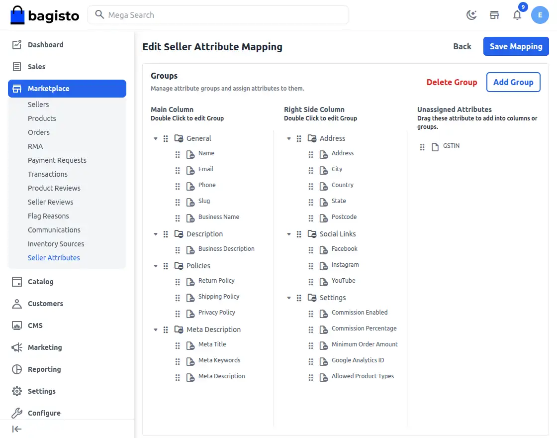Click the user avatar marked E
The height and width of the screenshot is (438, 557).
(x=540, y=15)
